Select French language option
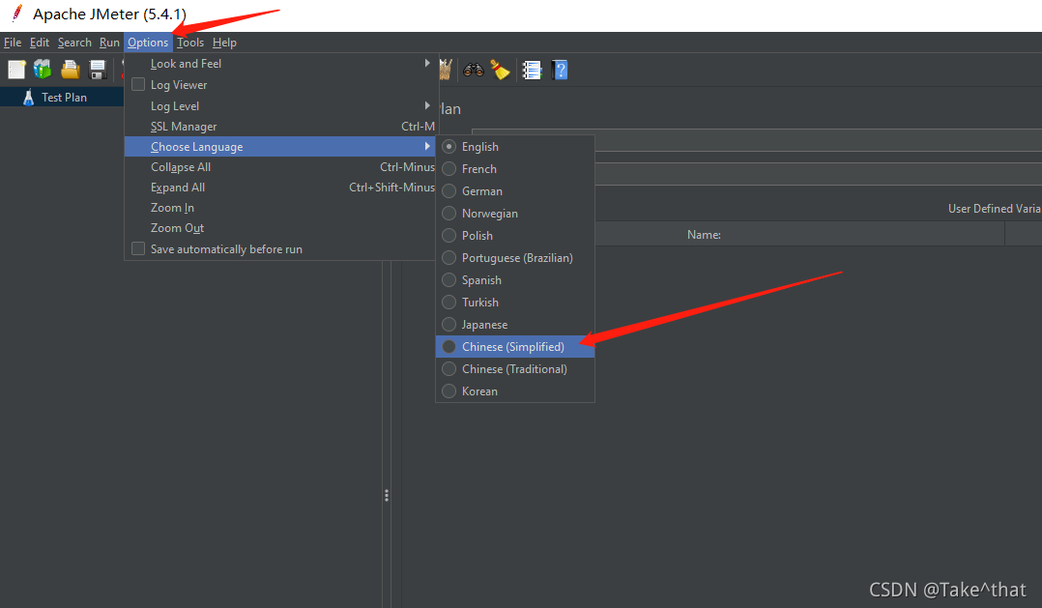Image resolution: width=1042 pixels, height=608 pixels. tap(515, 169)
